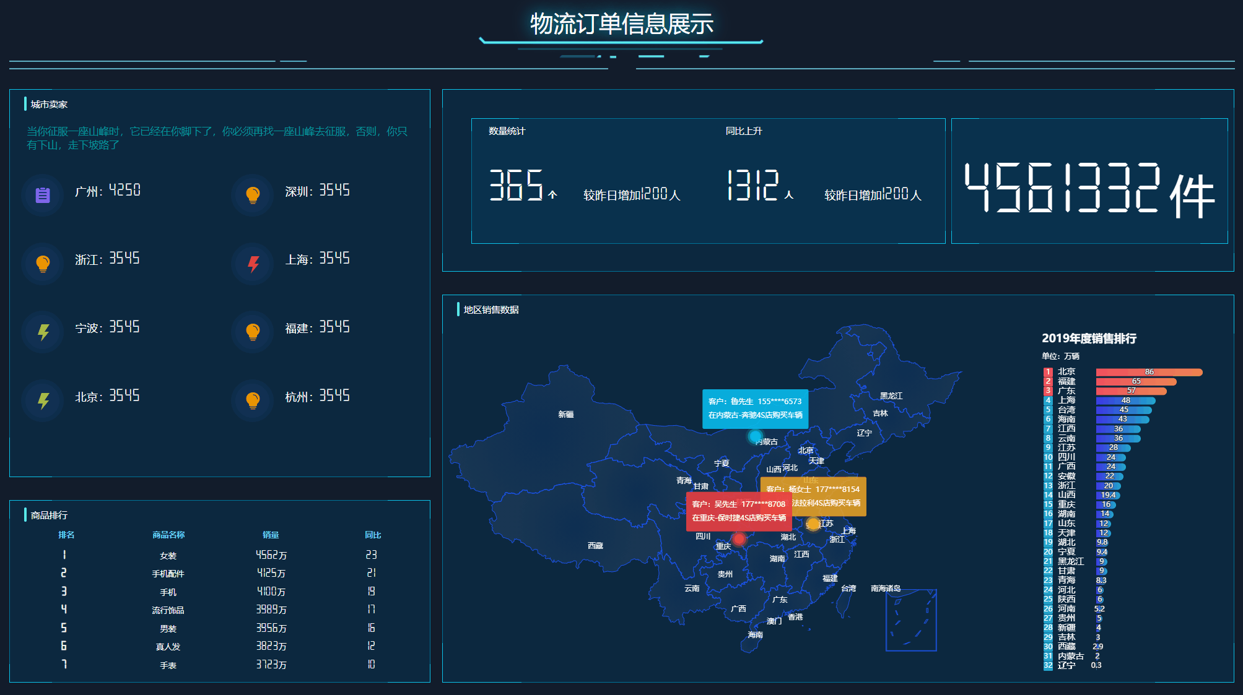Click the lightbulb icon beside 福建
1243x695 pixels.
pyautogui.click(x=253, y=332)
